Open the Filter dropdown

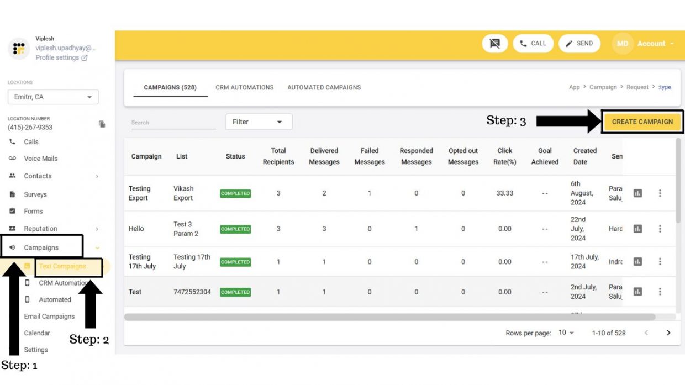[259, 122]
